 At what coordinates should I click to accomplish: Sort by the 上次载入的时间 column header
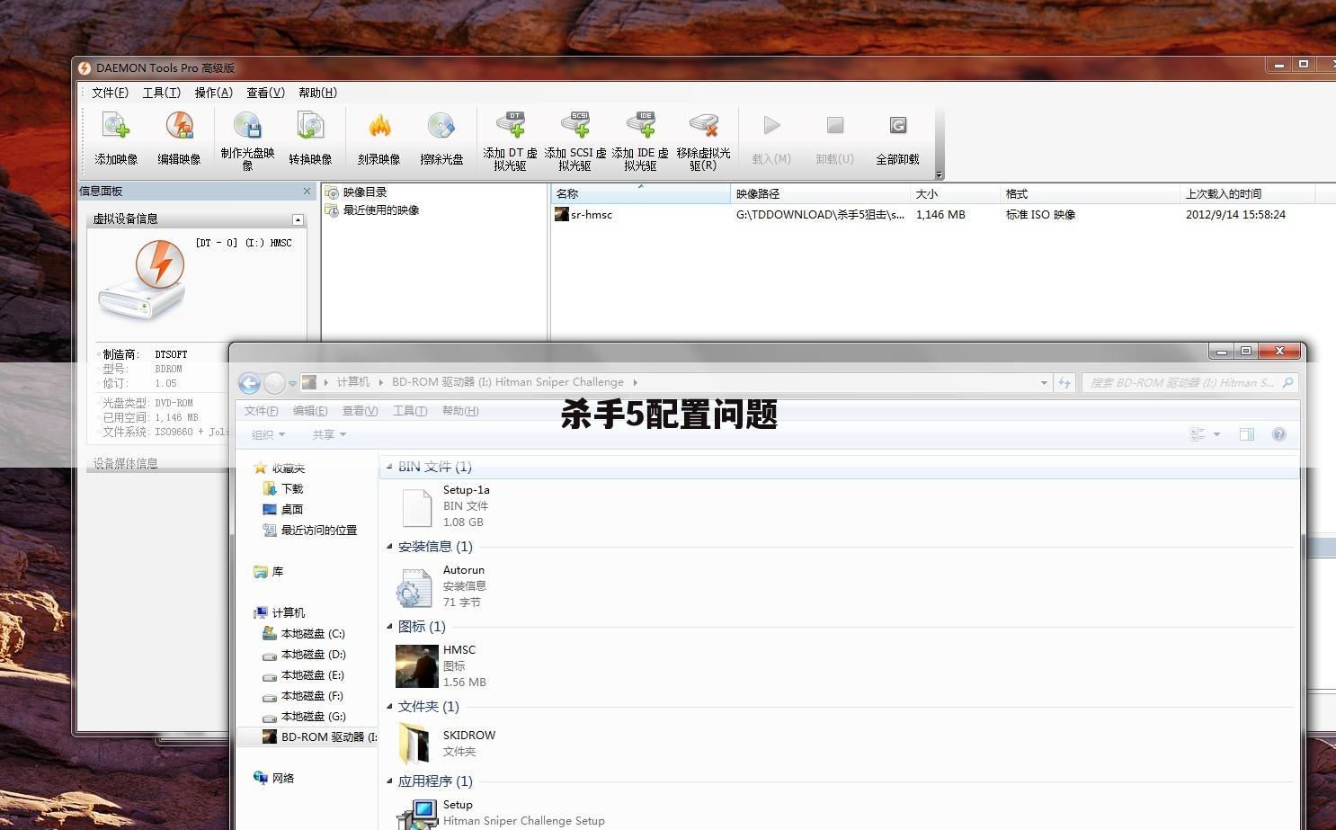1248,193
